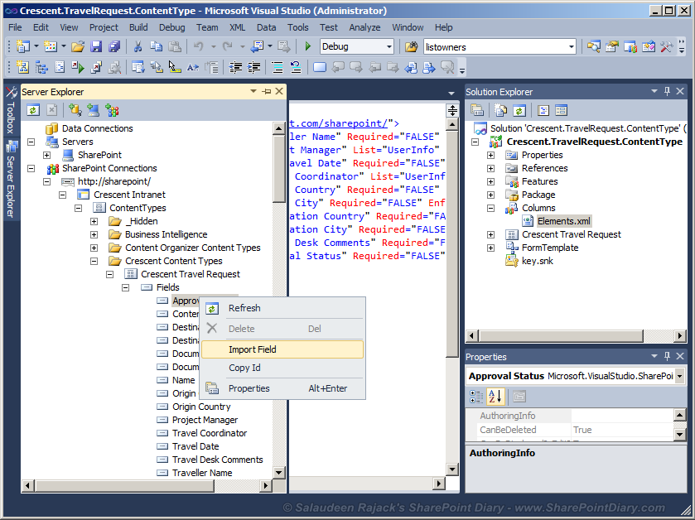Save the current file using the disk icon
The width and height of the screenshot is (695, 520).
click(98, 47)
